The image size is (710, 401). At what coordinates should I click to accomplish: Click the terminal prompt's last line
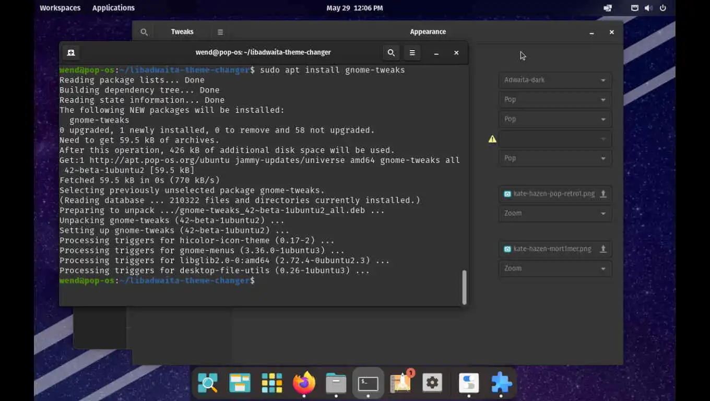click(157, 281)
